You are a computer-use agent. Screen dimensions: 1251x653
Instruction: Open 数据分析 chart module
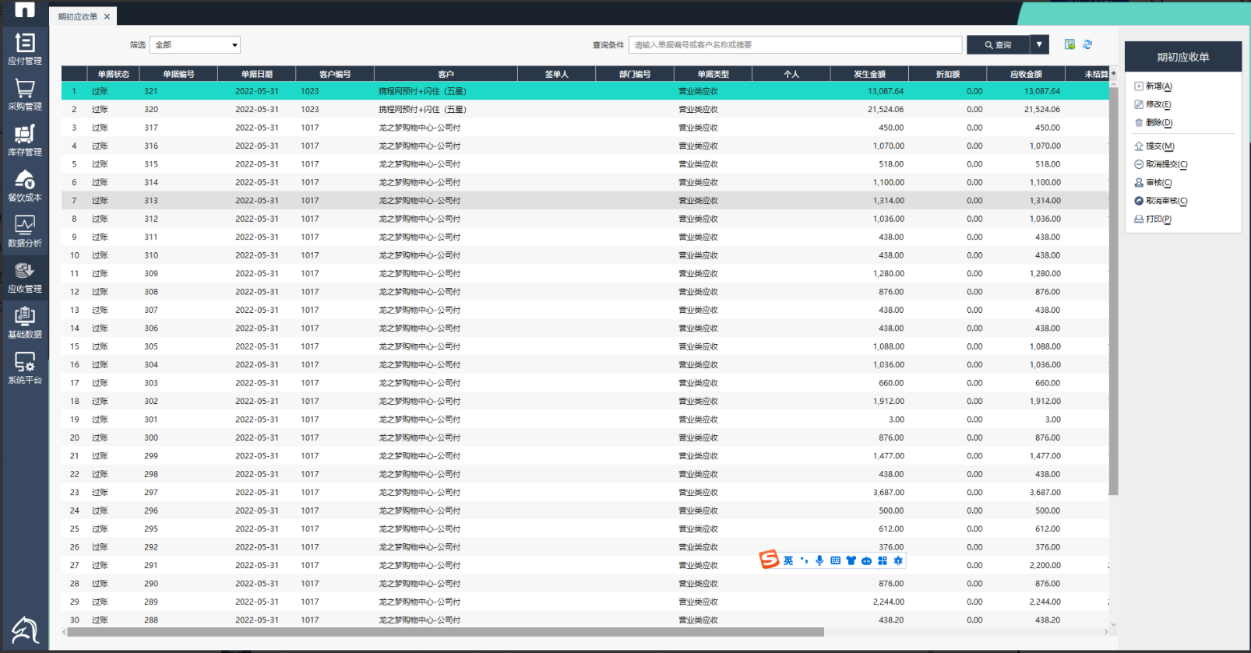coord(25,232)
